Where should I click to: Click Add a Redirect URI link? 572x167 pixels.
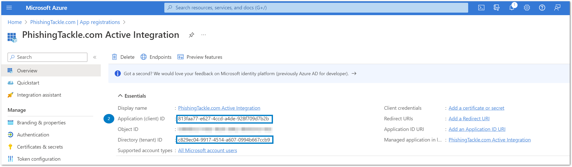coord(469,119)
